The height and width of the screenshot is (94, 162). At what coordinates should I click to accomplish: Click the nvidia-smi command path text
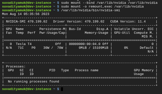pos(90,10)
